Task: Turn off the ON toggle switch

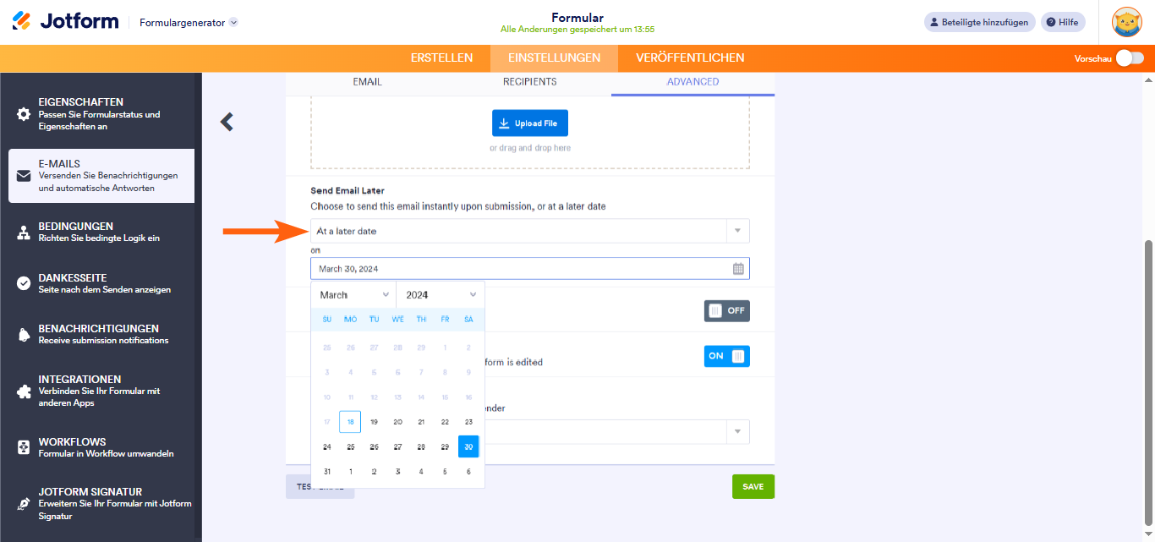Action: [726, 356]
